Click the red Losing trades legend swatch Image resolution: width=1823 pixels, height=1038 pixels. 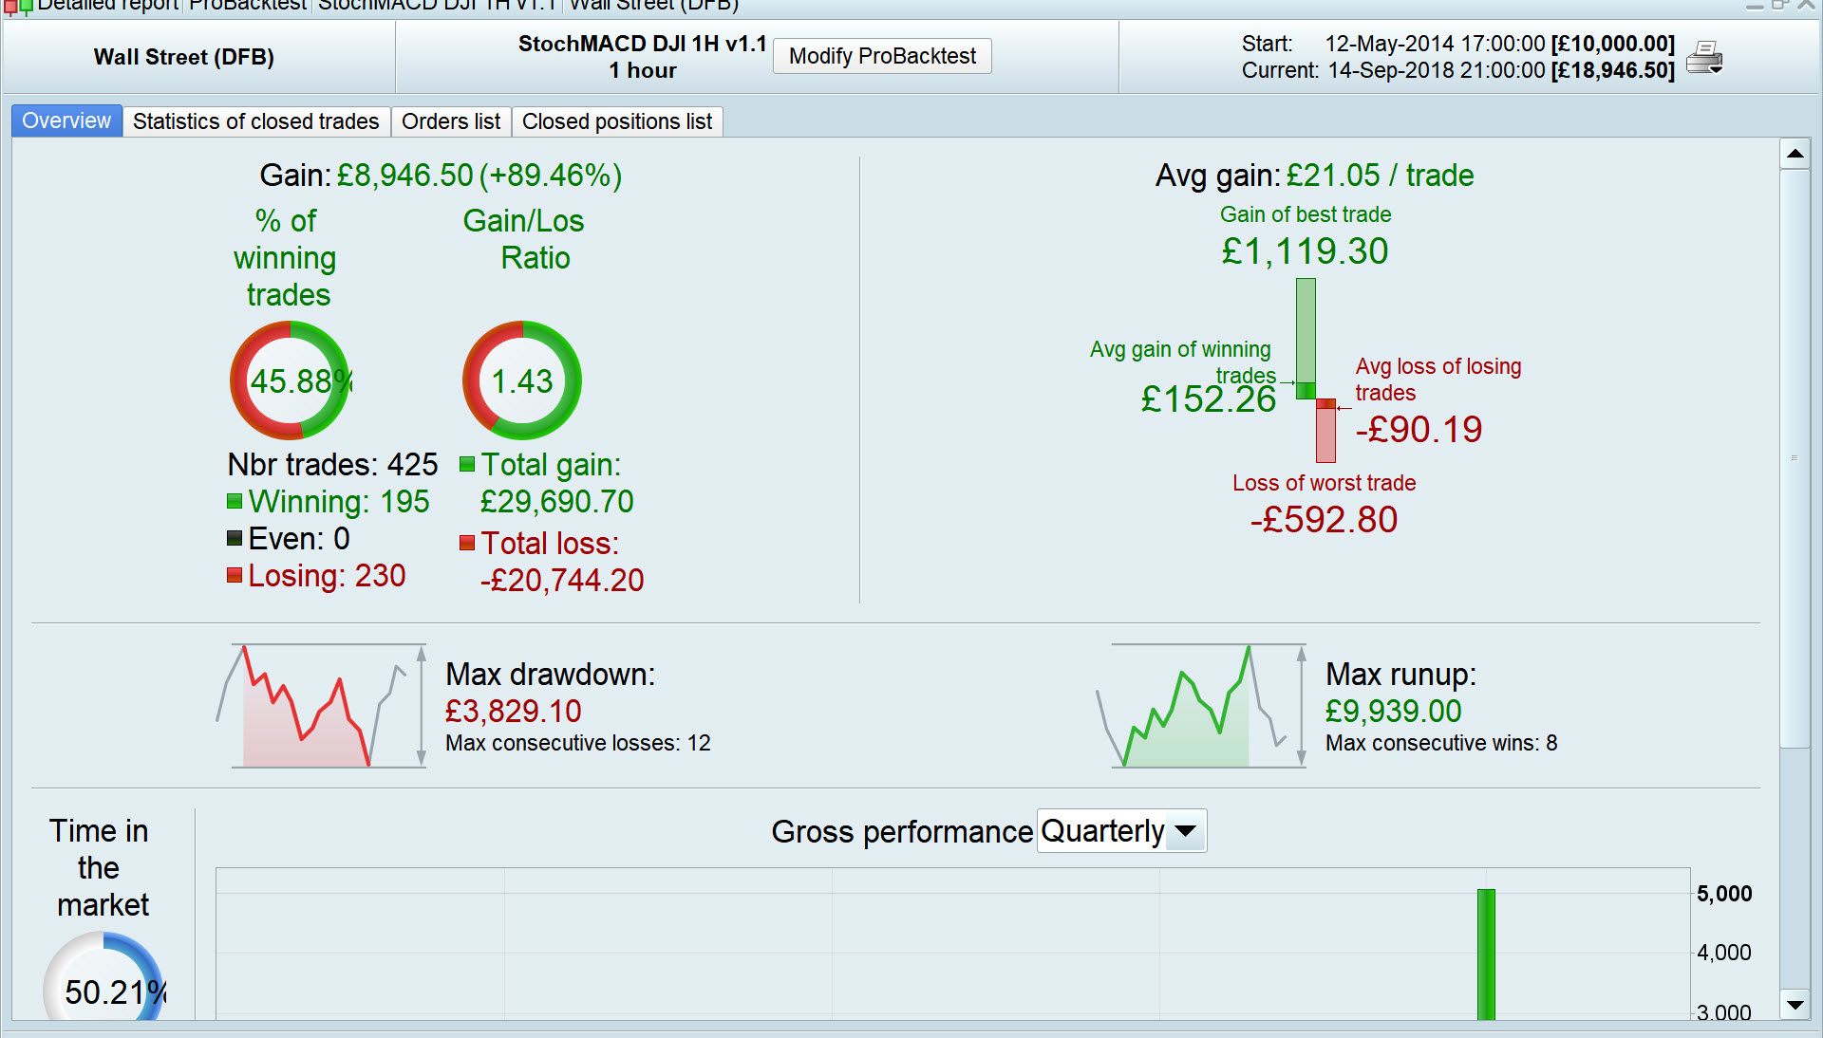click(x=235, y=575)
